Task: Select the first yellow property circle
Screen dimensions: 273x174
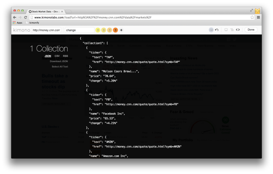Action: pyautogui.click(x=98, y=30)
